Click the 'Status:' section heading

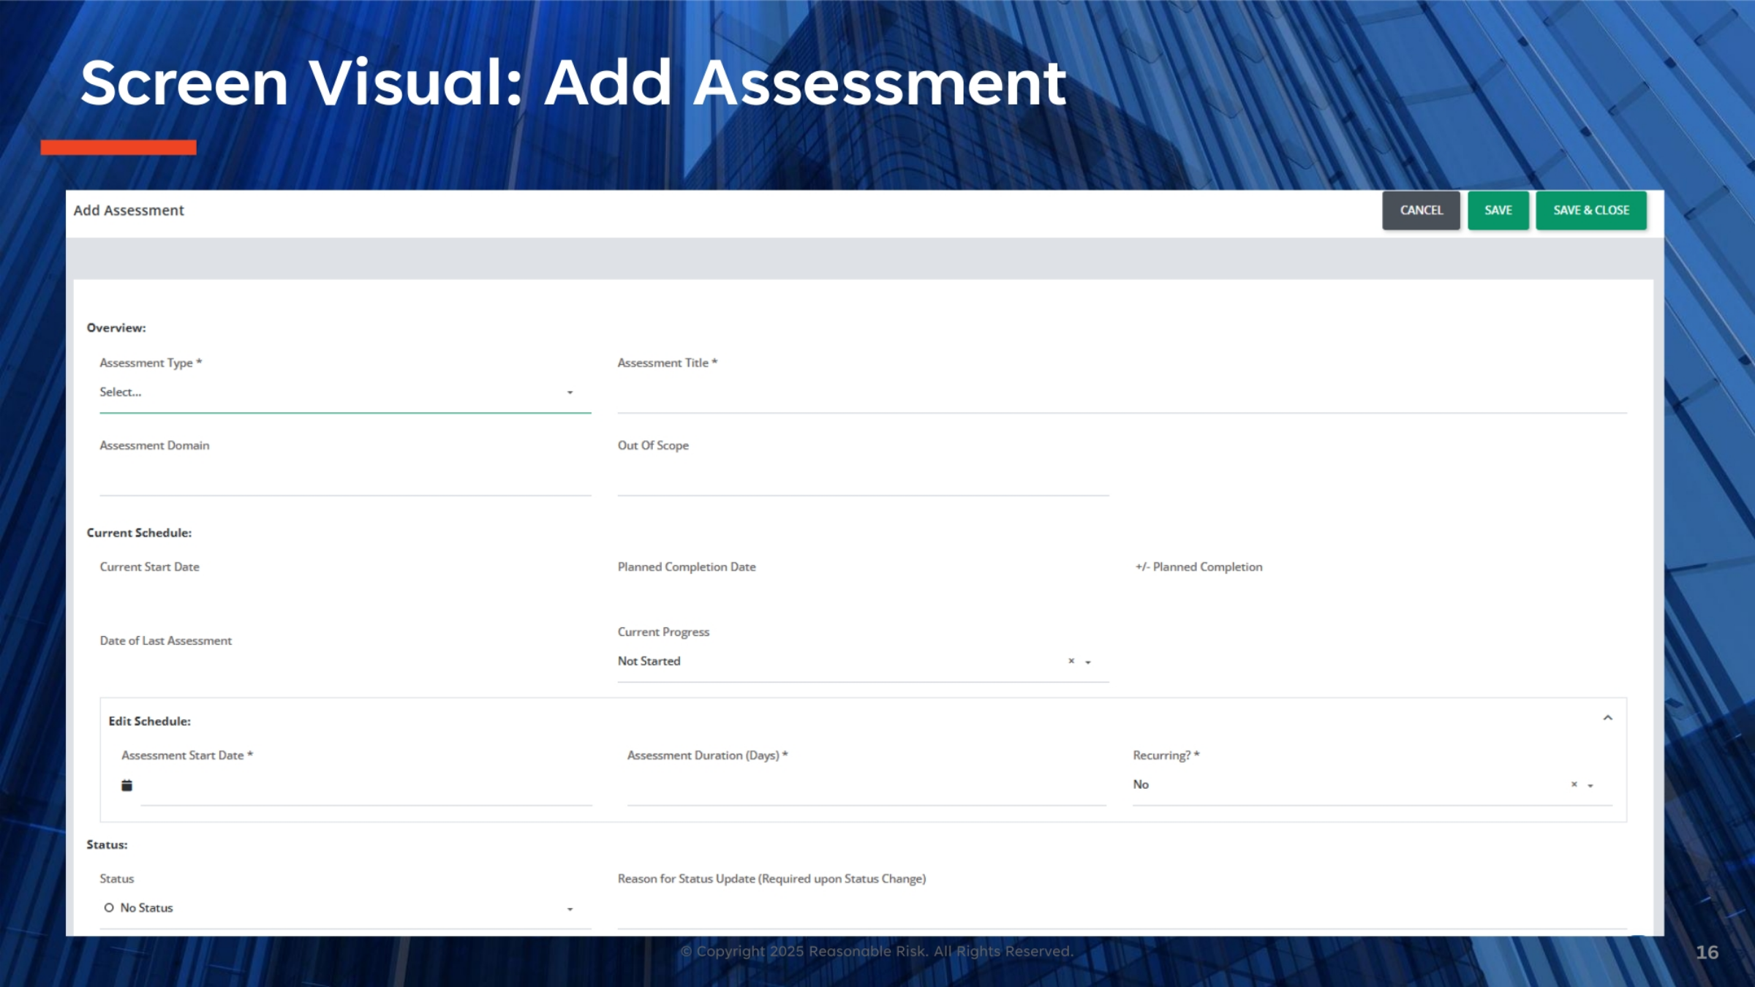[x=107, y=844]
